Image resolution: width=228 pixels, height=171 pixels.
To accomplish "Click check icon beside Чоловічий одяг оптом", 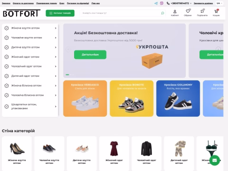I will pos(7,66).
